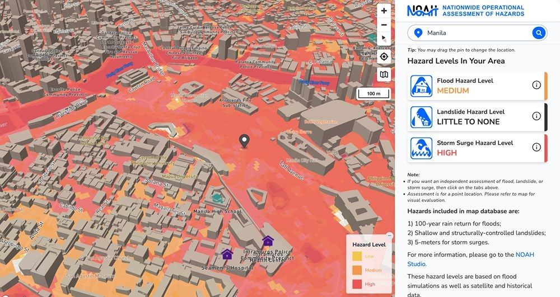Zoom out using the minus button

coord(384,25)
